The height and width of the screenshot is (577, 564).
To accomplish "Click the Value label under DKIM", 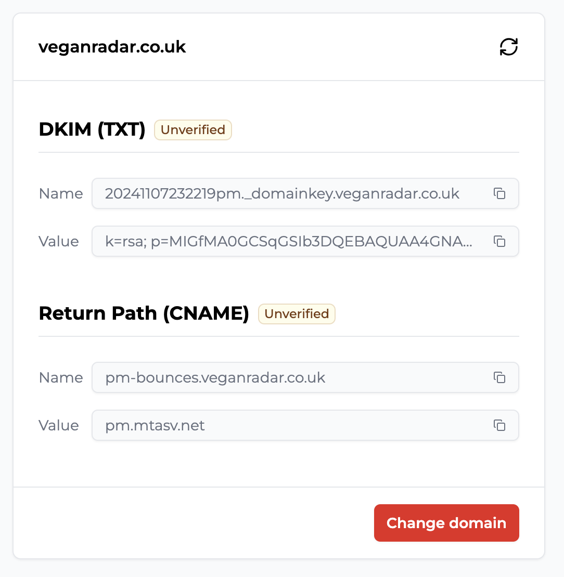I will [x=59, y=241].
